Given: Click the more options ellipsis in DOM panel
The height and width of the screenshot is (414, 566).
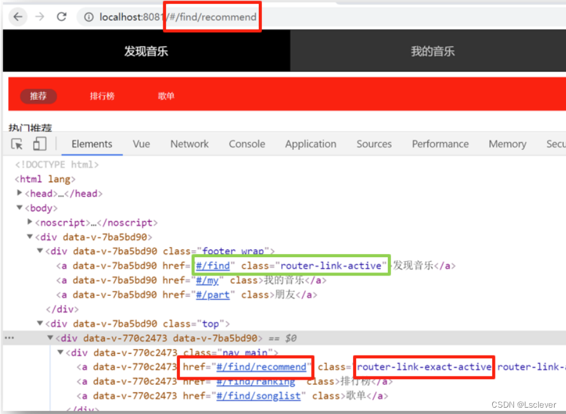Looking at the screenshot, I should coord(9,338).
